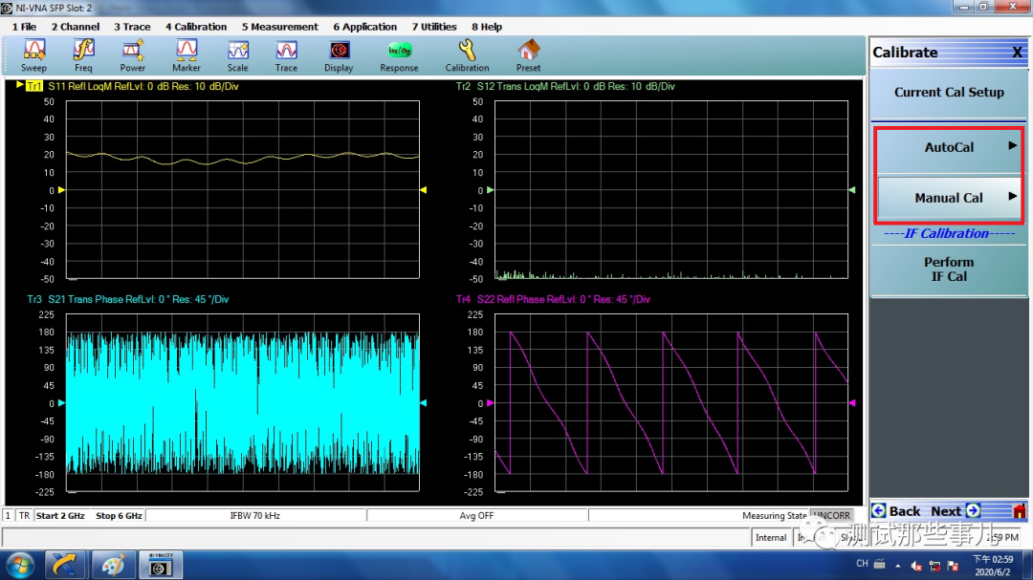
Task: Click Start 2 GHz in status bar
Action: coord(60,515)
